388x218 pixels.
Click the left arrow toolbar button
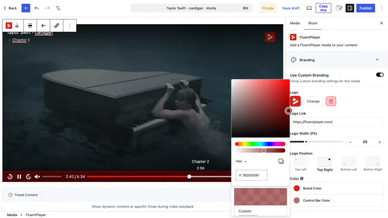point(43,25)
